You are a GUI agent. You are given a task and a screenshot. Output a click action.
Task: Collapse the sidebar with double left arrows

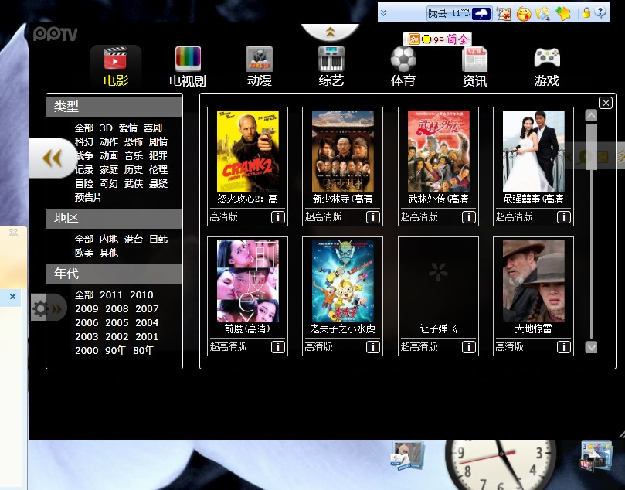coord(53,158)
